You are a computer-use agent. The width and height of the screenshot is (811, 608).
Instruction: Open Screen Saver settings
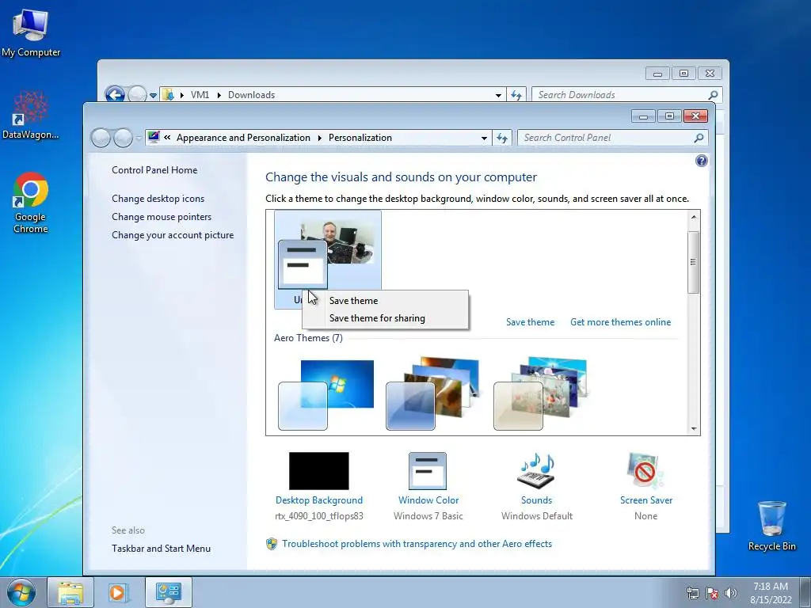[x=645, y=486]
